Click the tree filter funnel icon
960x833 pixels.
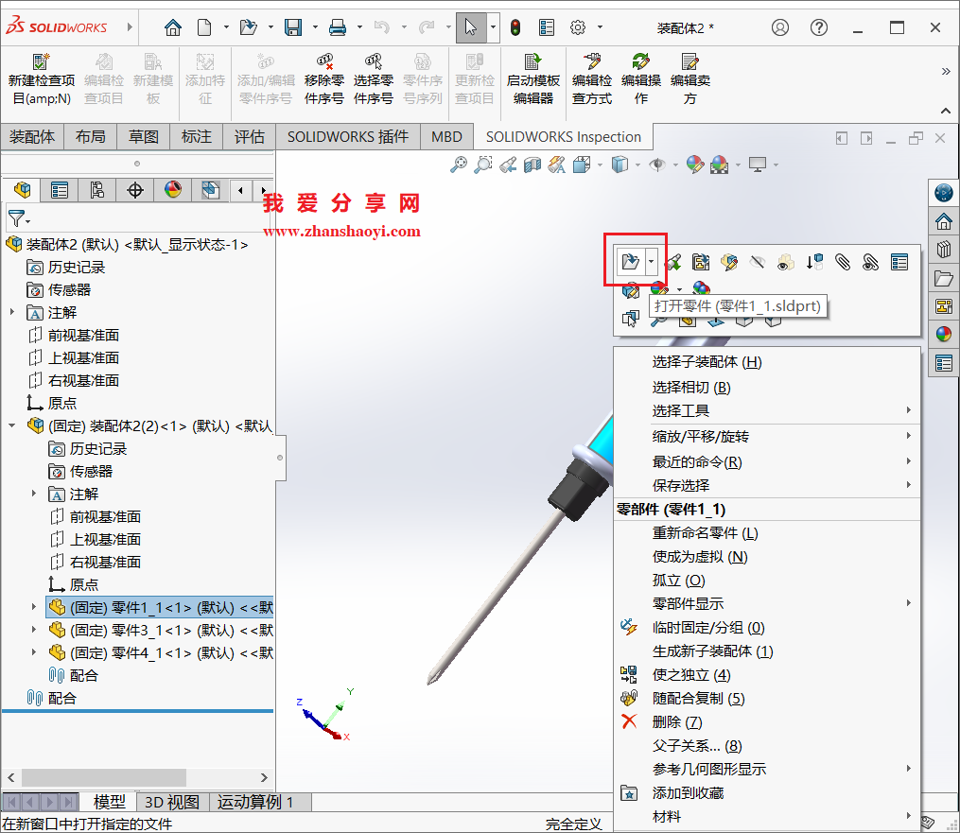pyautogui.click(x=17, y=217)
